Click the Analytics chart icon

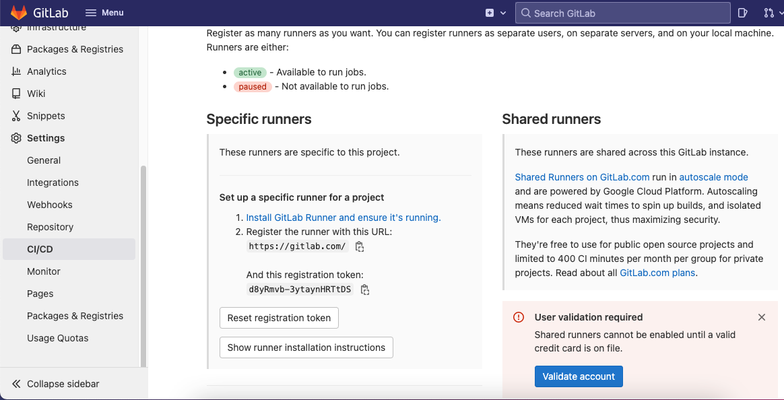(x=16, y=71)
